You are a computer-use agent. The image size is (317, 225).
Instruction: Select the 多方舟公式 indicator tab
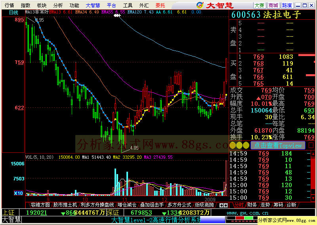point(179,205)
